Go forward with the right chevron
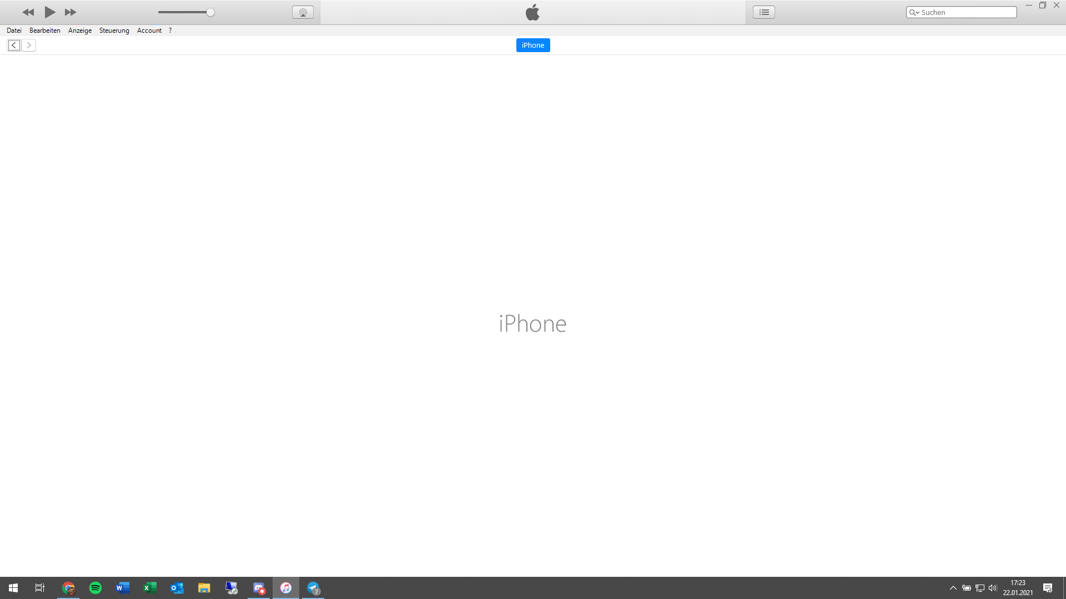1066x599 pixels. pyautogui.click(x=29, y=45)
